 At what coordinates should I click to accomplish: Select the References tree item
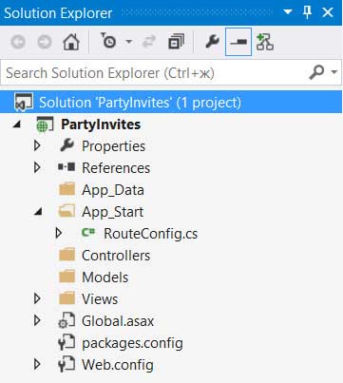pos(116,168)
